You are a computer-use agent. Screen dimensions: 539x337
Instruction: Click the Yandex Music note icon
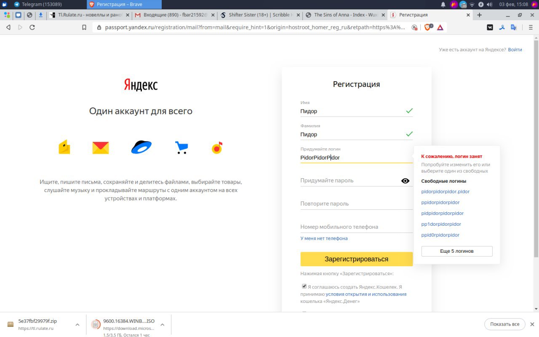[217, 147]
